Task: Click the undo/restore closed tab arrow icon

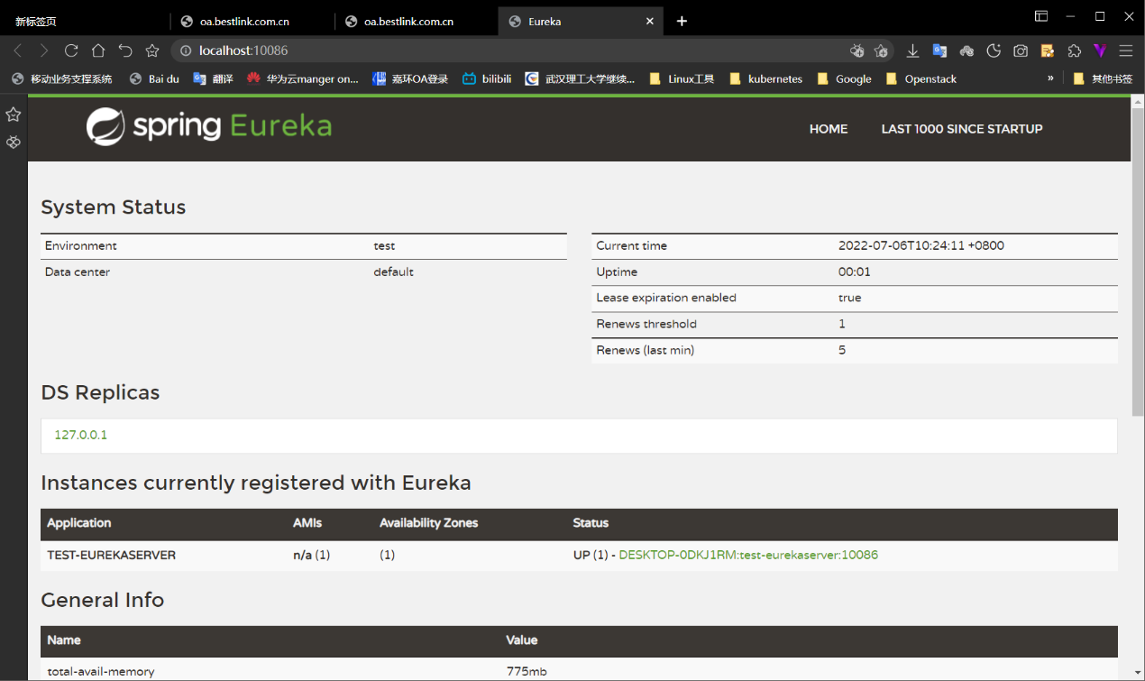Action: tap(125, 51)
